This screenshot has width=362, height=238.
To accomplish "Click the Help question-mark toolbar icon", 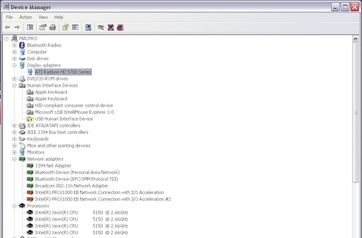I will (65, 28).
